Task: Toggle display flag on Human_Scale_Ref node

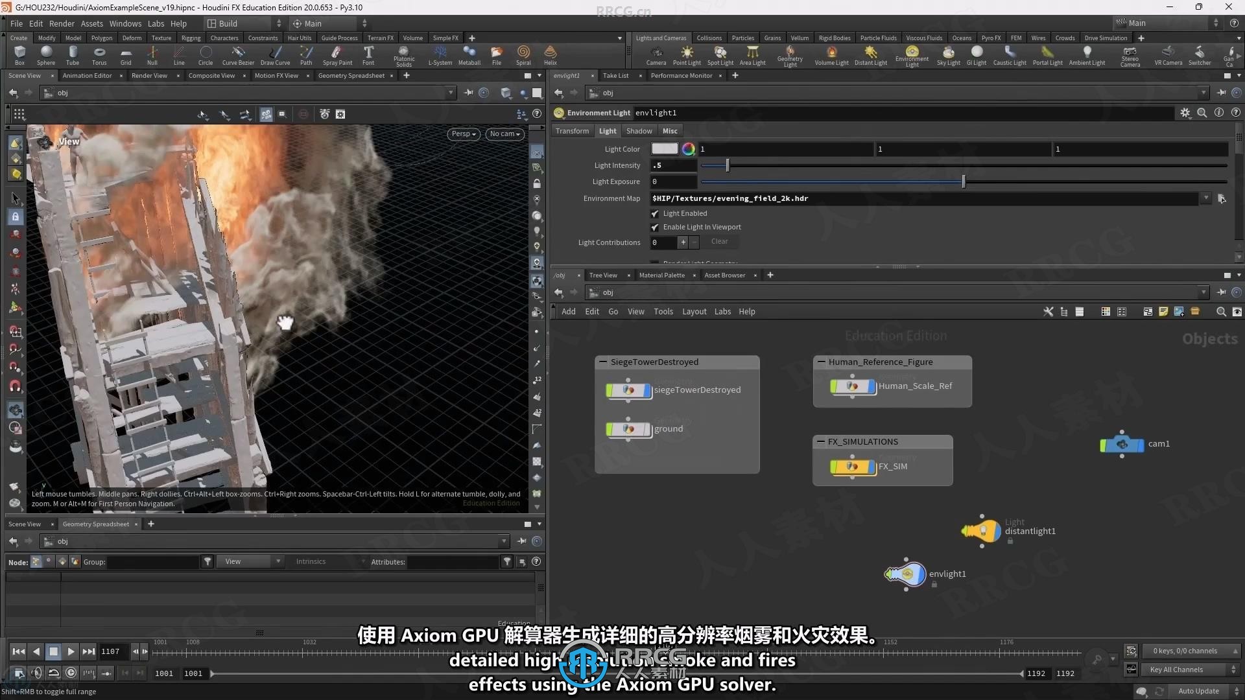Action: pyautogui.click(x=871, y=386)
